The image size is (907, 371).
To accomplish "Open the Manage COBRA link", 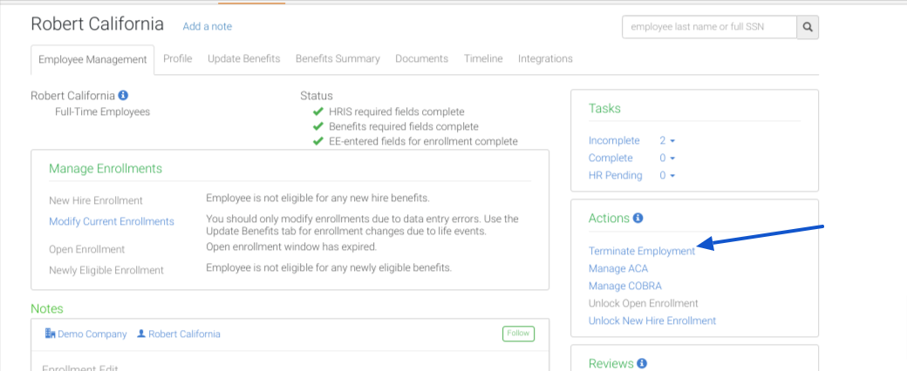I will click(624, 286).
